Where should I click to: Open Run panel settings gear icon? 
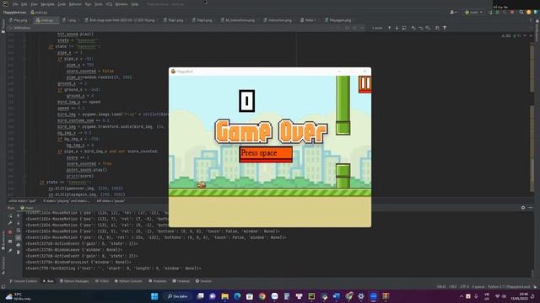(523, 208)
